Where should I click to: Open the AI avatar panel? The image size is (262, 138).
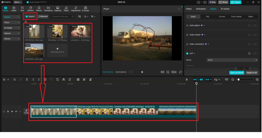coord(85,9)
